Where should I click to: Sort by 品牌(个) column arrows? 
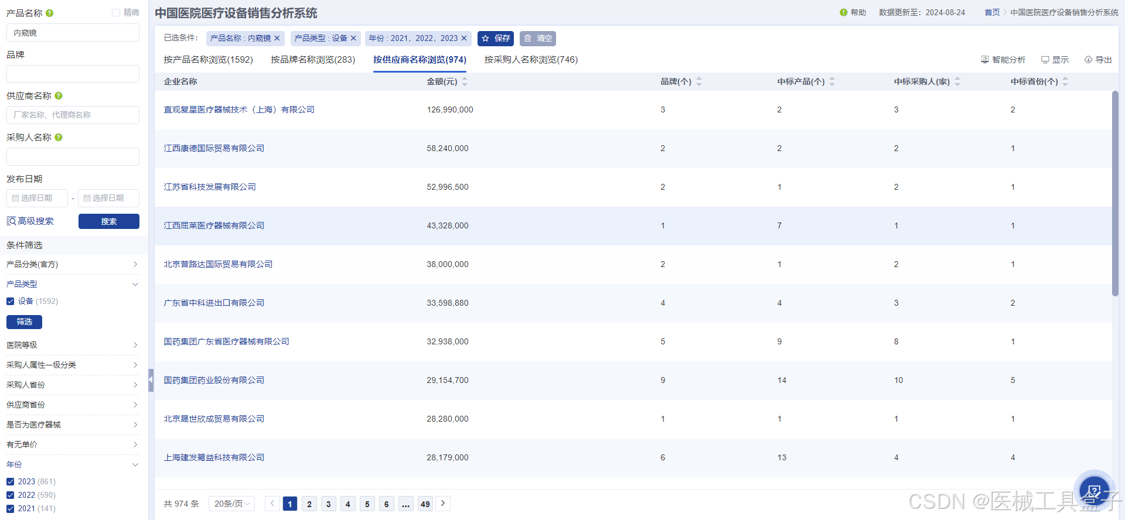[699, 81]
